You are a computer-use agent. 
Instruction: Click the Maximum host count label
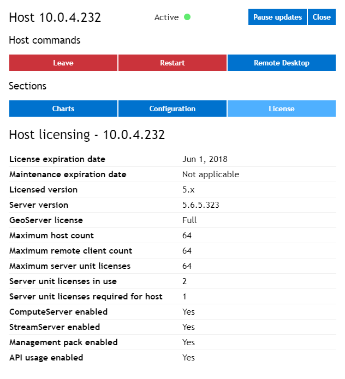(51, 236)
